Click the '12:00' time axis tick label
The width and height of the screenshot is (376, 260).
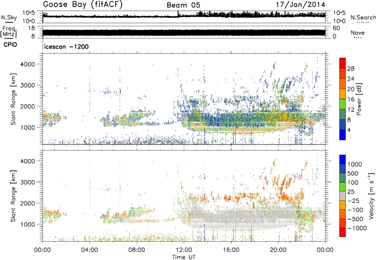(184, 250)
